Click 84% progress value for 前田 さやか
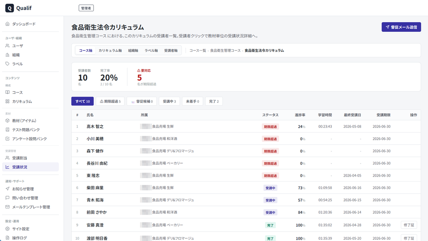The width and height of the screenshot is (428, 241). 302,212
